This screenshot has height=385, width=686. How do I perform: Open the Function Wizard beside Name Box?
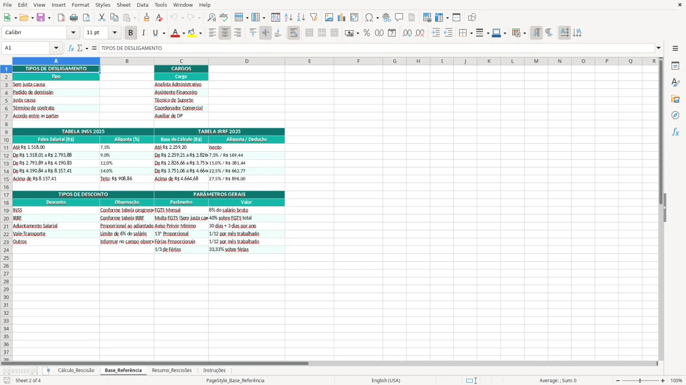(x=71, y=48)
